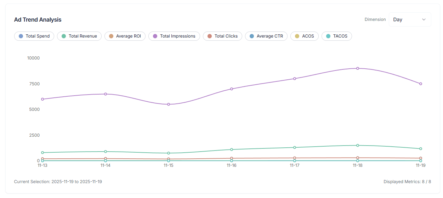Click the 11-17 date label on x-axis
This screenshot has height=198, width=443.
[x=295, y=165]
